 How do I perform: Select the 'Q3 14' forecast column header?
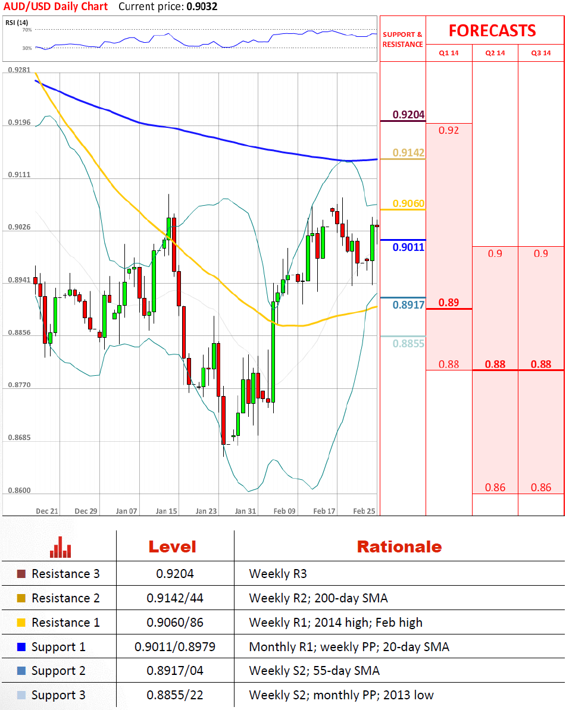(x=541, y=53)
